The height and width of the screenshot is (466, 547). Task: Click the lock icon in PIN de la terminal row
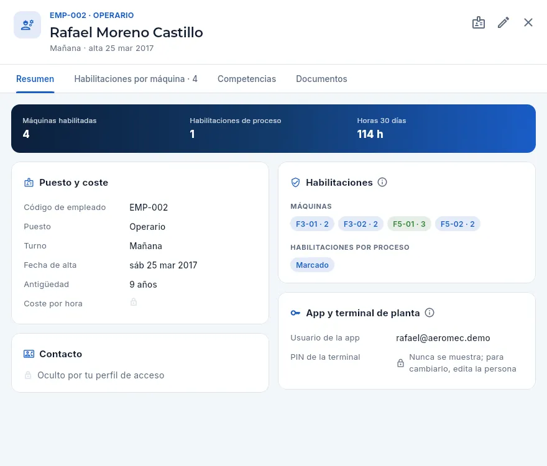tap(400, 363)
